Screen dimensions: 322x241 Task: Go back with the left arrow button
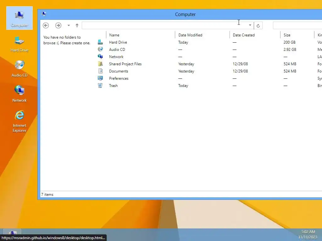pyautogui.click(x=46, y=25)
